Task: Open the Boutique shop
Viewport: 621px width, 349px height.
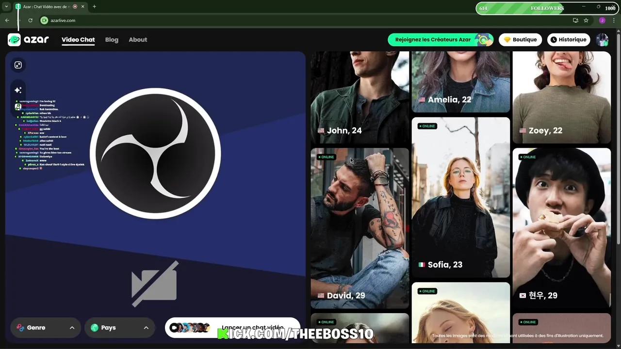Action: click(x=520, y=40)
